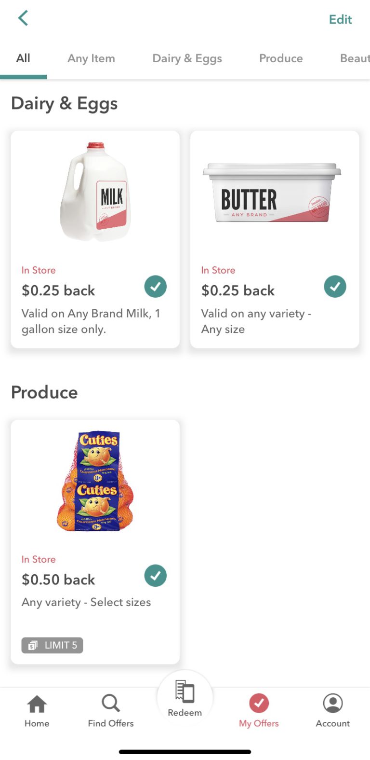
Task: Tap the iOS home indicator bar
Action: [185, 751]
